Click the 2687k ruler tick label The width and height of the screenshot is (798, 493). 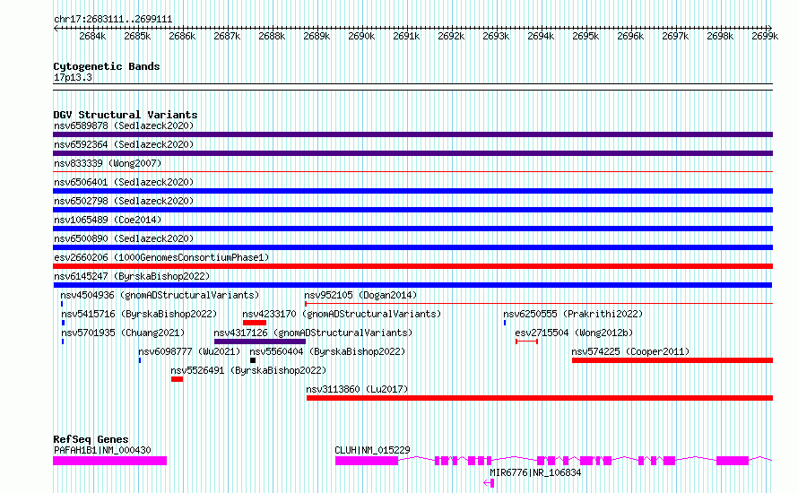coord(227,36)
